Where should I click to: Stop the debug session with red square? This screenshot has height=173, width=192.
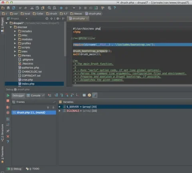click(8, 101)
